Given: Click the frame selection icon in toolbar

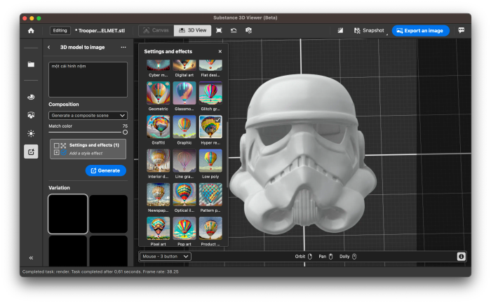Looking at the screenshot, I should click(x=219, y=30).
